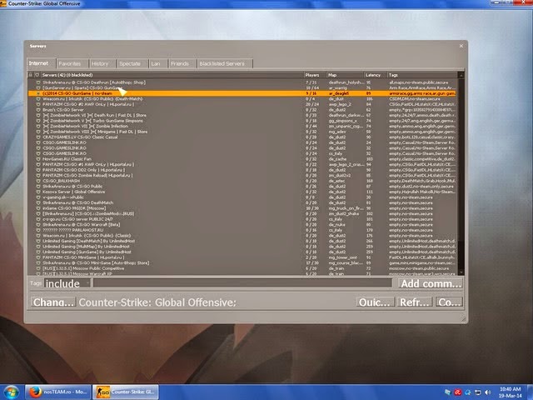Select 'StrikeArena.ru @ CS:GO DeathMatch' row

[242, 202]
